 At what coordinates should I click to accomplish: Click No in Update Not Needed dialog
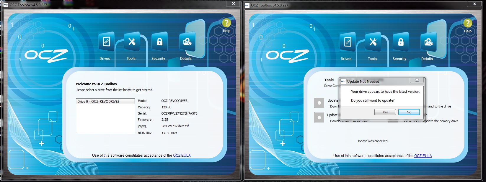pos(409,112)
